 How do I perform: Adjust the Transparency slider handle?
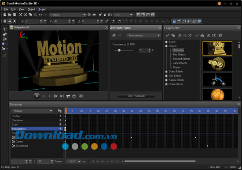click(x=119, y=50)
